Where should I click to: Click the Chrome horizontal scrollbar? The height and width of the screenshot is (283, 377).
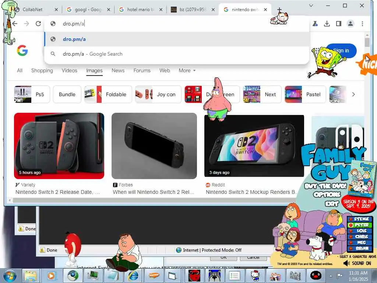coord(154,200)
